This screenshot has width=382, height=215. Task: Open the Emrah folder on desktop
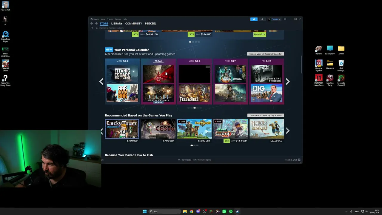point(341,50)
